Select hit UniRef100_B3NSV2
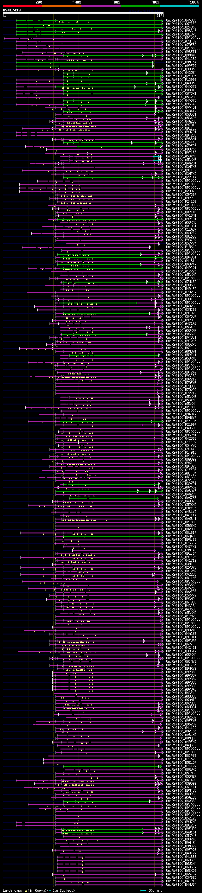Screen dimensions: 202x893 181,846
